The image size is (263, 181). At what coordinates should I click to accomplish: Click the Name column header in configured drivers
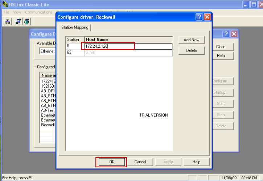[48, 75]
